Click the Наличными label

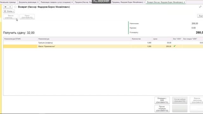134,23
